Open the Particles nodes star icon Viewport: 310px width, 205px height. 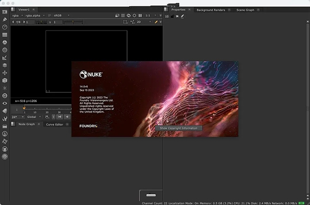(5, 88)
